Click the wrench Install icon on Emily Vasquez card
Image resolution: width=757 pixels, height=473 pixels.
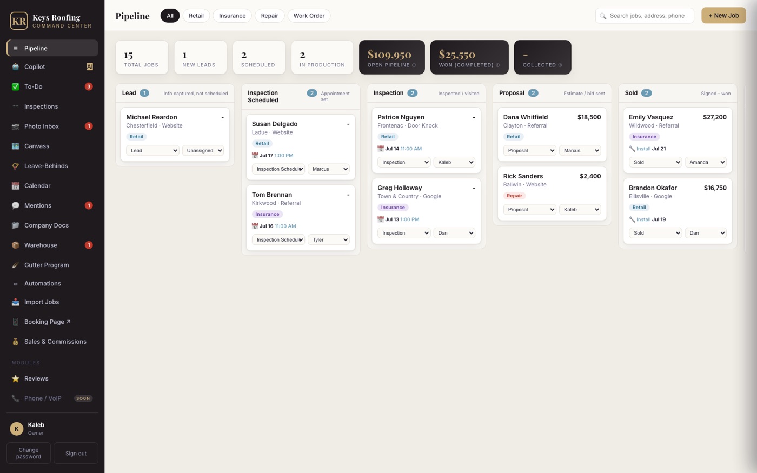pyautogui.click(x=632, y=149)
